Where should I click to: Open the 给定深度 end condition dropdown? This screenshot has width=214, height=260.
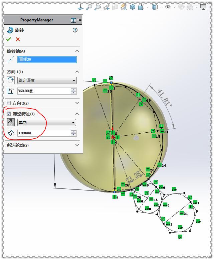coord(47,81)
